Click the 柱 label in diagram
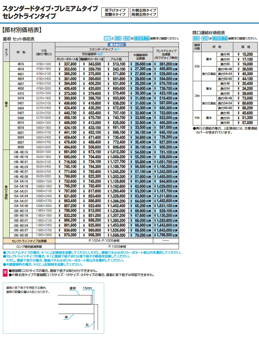 click(87, 325)
